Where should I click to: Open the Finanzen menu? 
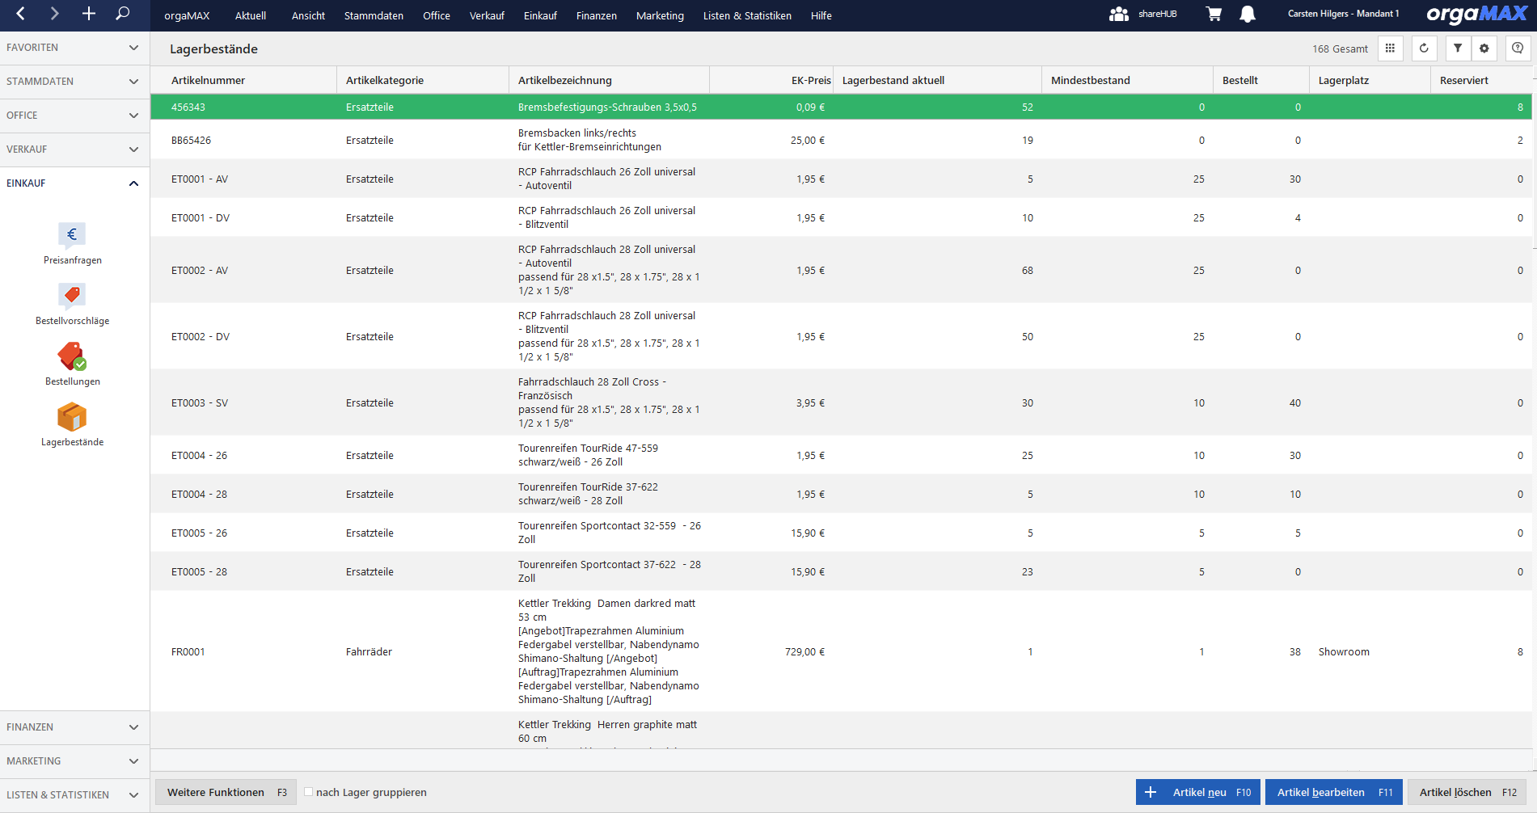point(597,15)
